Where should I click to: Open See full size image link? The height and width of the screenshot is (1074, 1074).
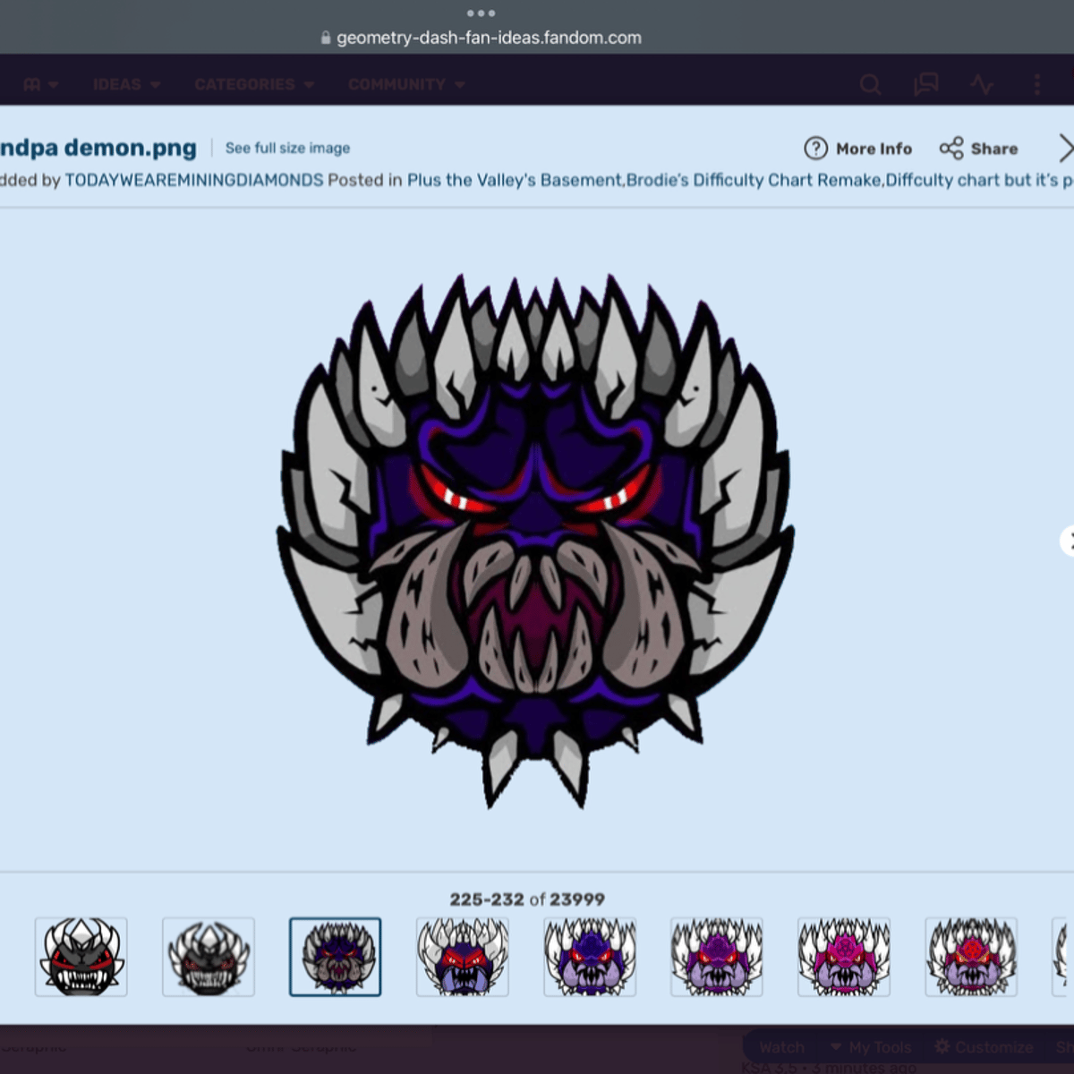(287, 149)
